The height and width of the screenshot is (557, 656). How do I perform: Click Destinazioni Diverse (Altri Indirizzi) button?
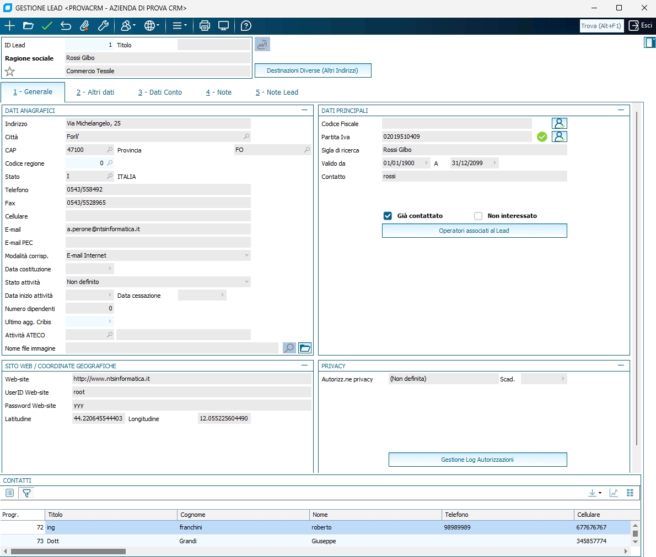point(313,70)
